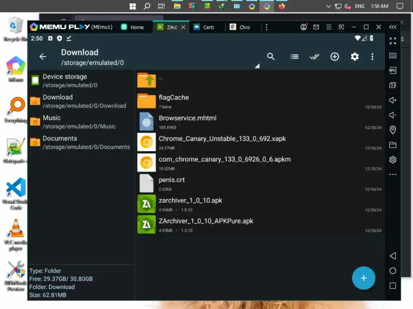Collapse MEmu sidebar with triple chevron
The width and height of the screenshot is (413, 309).
click(x=392, y=27)
